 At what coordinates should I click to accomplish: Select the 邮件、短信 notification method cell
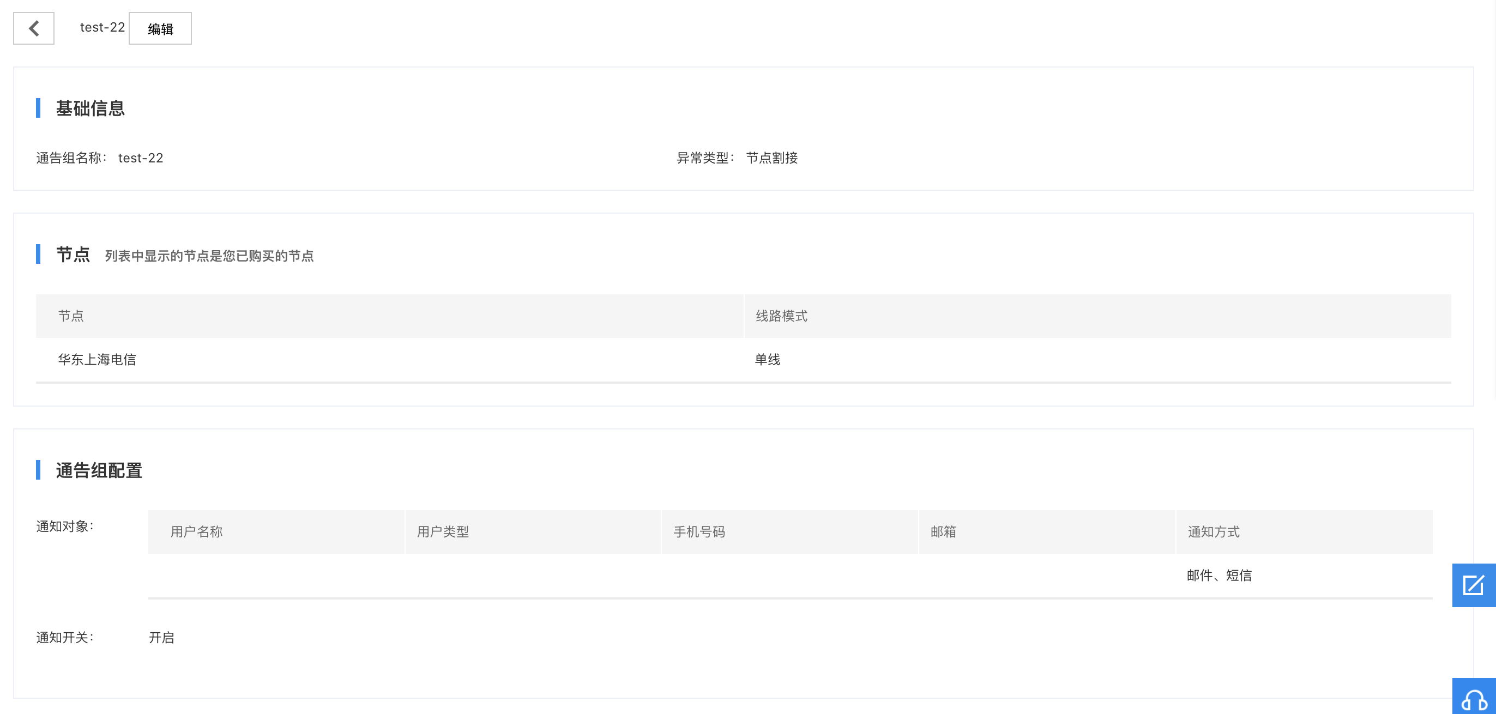[x=1220, y=575]
